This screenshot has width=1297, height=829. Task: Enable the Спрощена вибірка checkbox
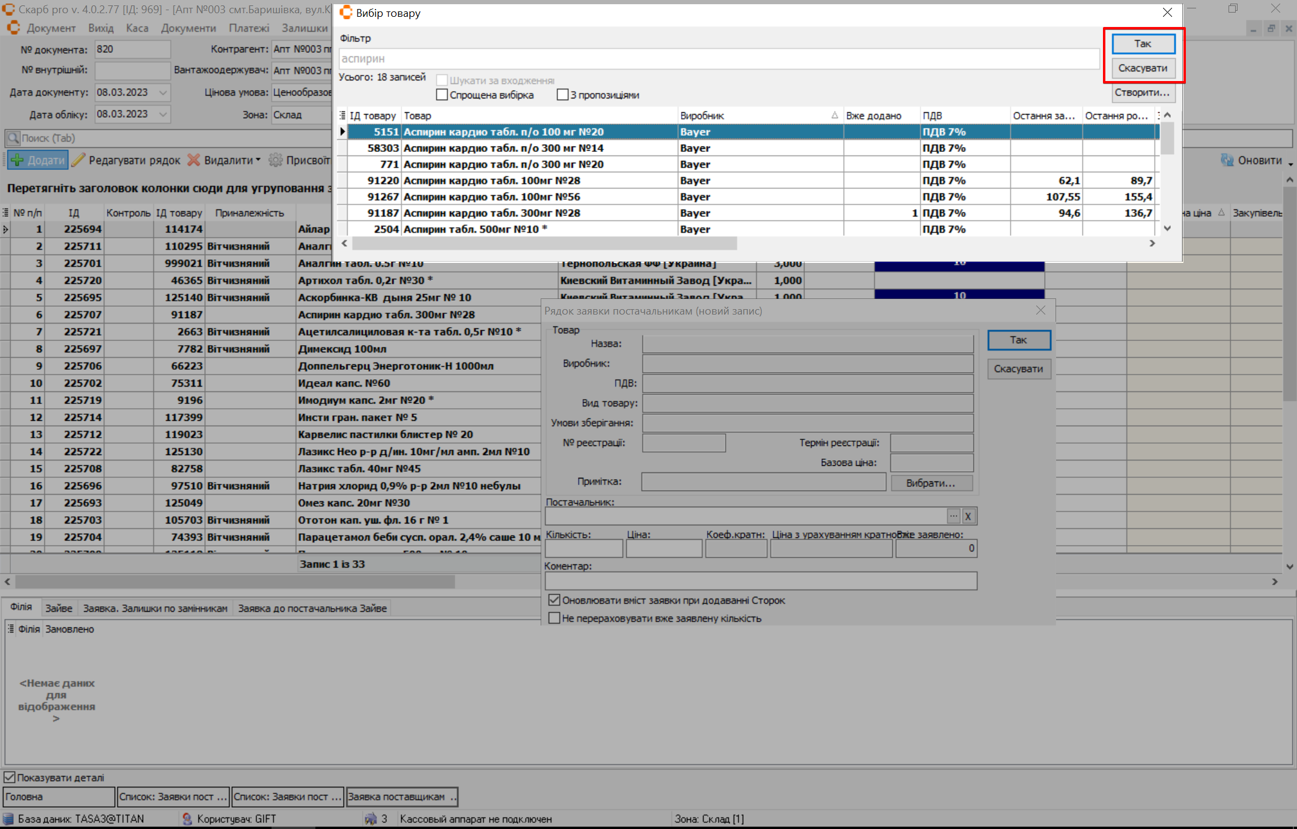tap(442, 95)
